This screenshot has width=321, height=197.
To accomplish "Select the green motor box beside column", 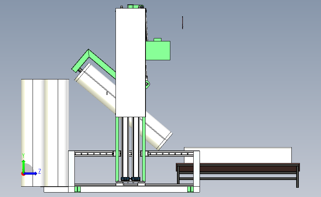I will pyautogui.click(x=158, y=51).
